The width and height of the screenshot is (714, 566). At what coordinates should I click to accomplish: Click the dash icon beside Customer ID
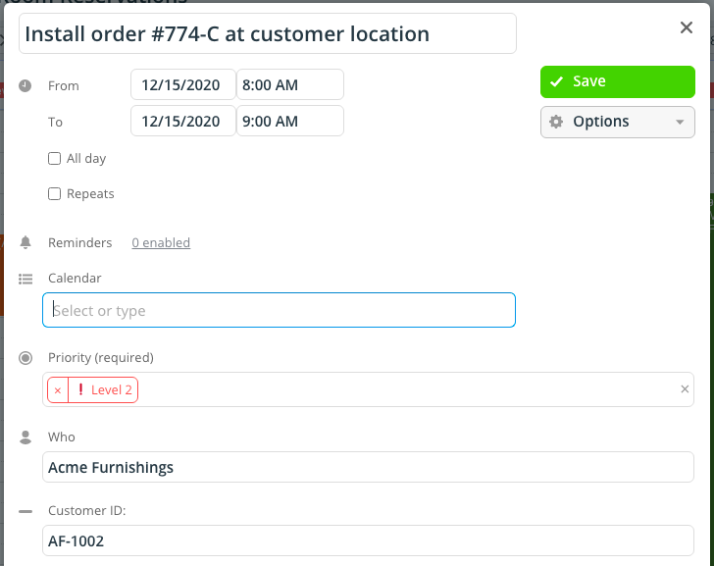pos(25,510)
